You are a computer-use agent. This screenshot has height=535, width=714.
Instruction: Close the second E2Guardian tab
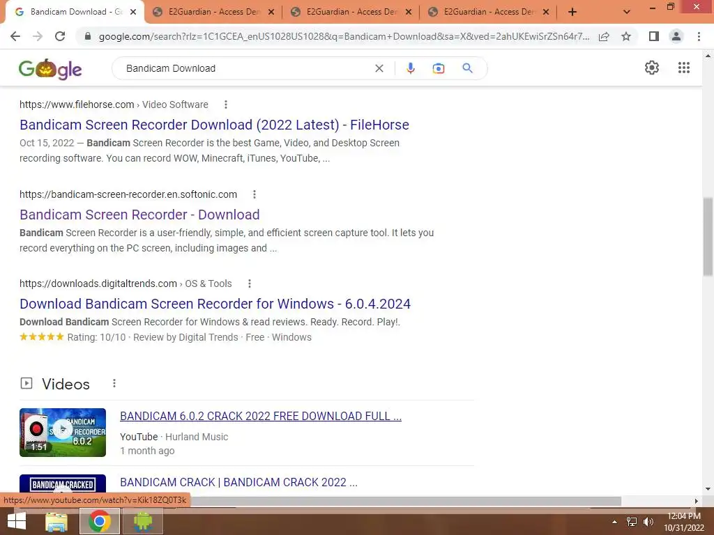point(409,13)
